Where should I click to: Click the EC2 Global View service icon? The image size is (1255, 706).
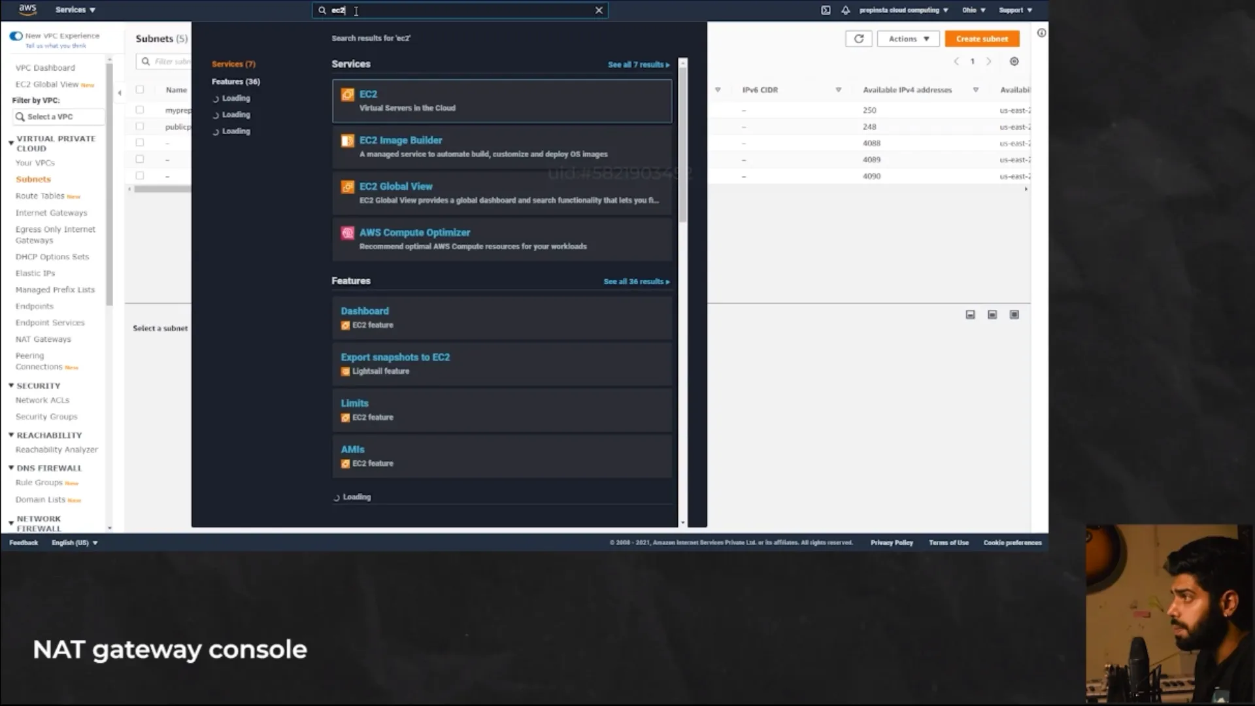pyautogui.click(x=347, y=187)
